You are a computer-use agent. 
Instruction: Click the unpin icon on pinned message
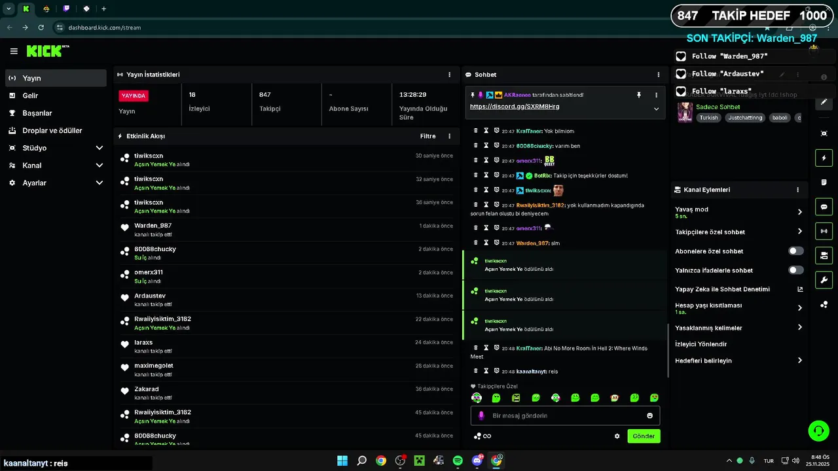coord(639,95)
